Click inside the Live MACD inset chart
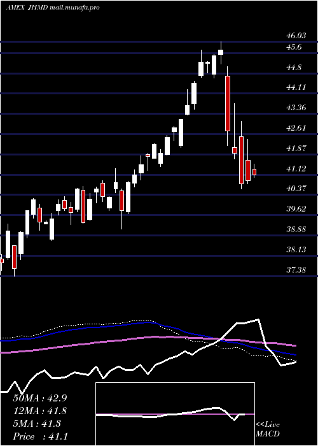This screenshot has width=318, height=446. [175, 414]
